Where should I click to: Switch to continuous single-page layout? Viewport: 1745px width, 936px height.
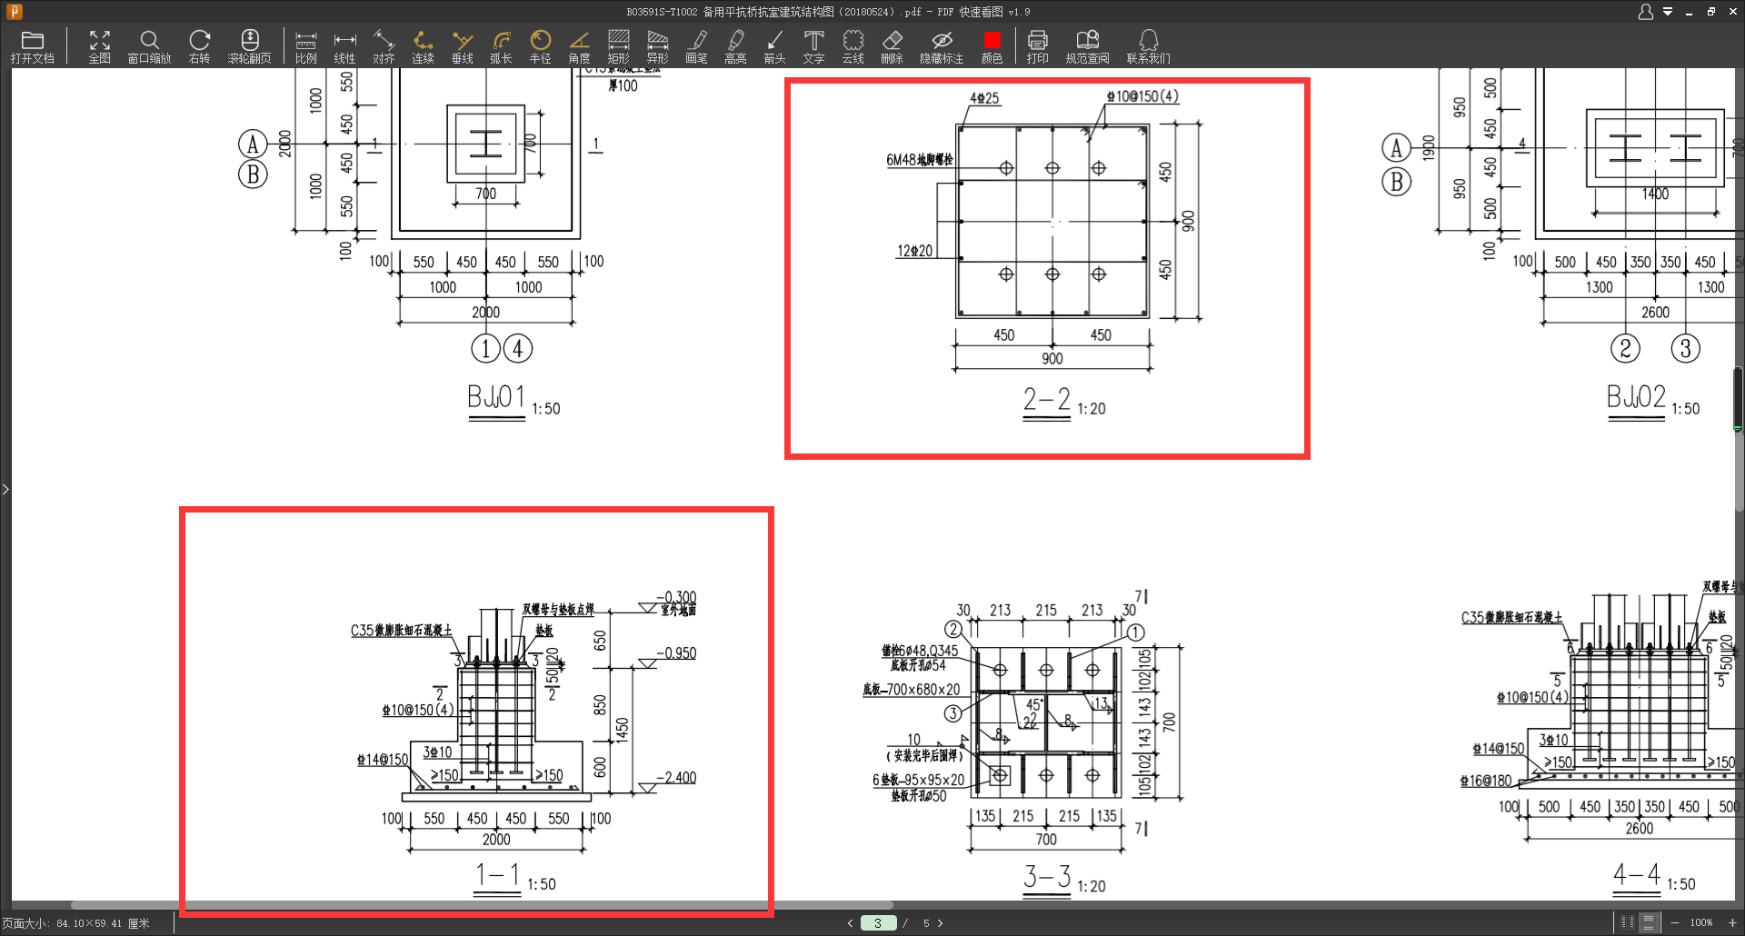(1649, 922)
